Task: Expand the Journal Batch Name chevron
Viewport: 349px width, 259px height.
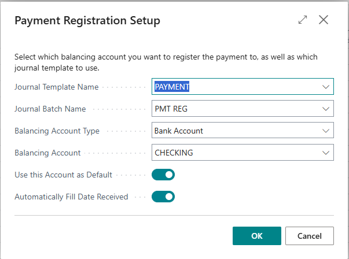Action: tap(325, 109)
